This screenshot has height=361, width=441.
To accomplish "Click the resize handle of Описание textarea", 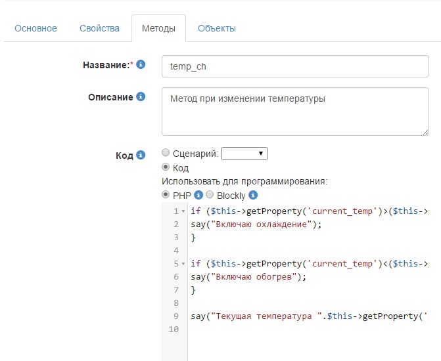I will 425,132.
